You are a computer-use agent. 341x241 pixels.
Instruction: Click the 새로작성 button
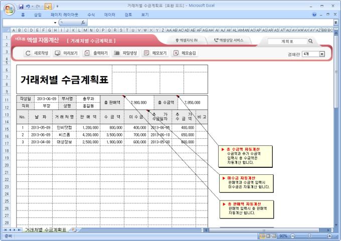pyautogui.click(x=37, y=53)
